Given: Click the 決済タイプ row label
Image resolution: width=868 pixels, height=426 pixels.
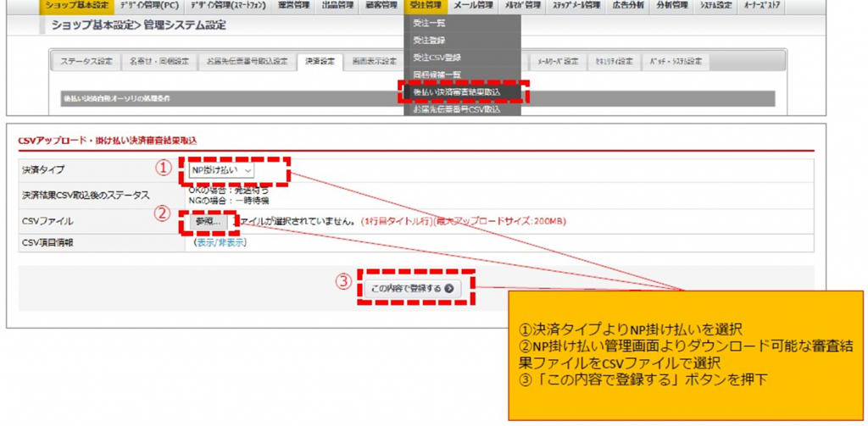Looking at the screenshot, I should pyautogui.click(x=43, y=170).
